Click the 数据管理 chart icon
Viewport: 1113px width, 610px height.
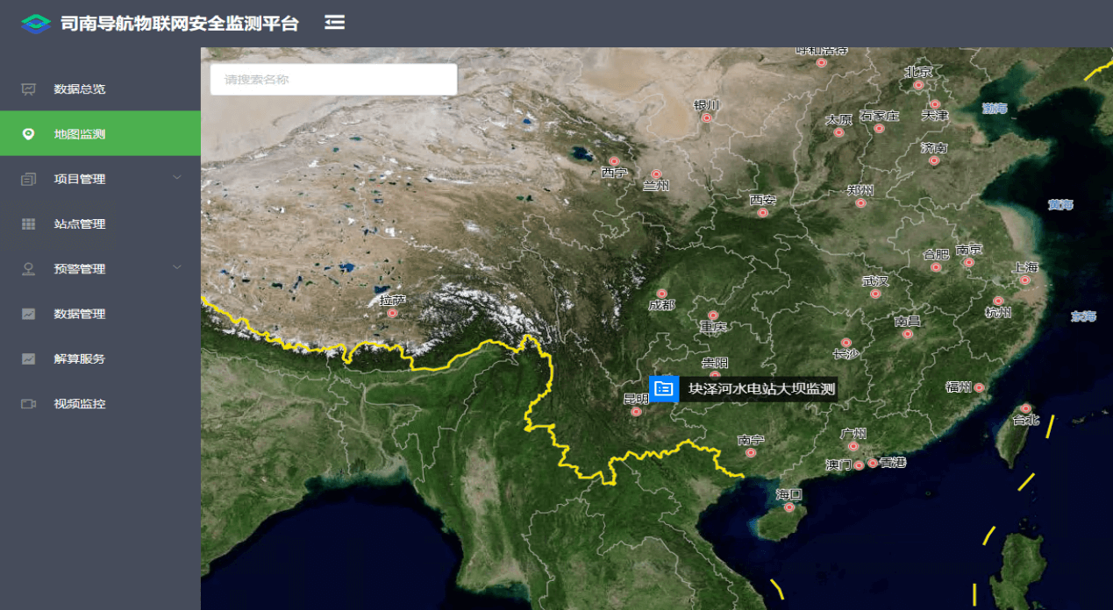[x=29, y=314]
